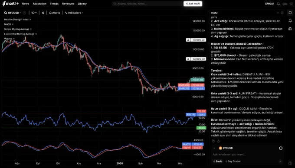
Task: Focus the Ask whatever you want input
Action: click(x=246, y=155)
